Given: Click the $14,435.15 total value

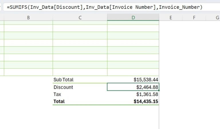Looking at the screenshot, I should 133,101.
